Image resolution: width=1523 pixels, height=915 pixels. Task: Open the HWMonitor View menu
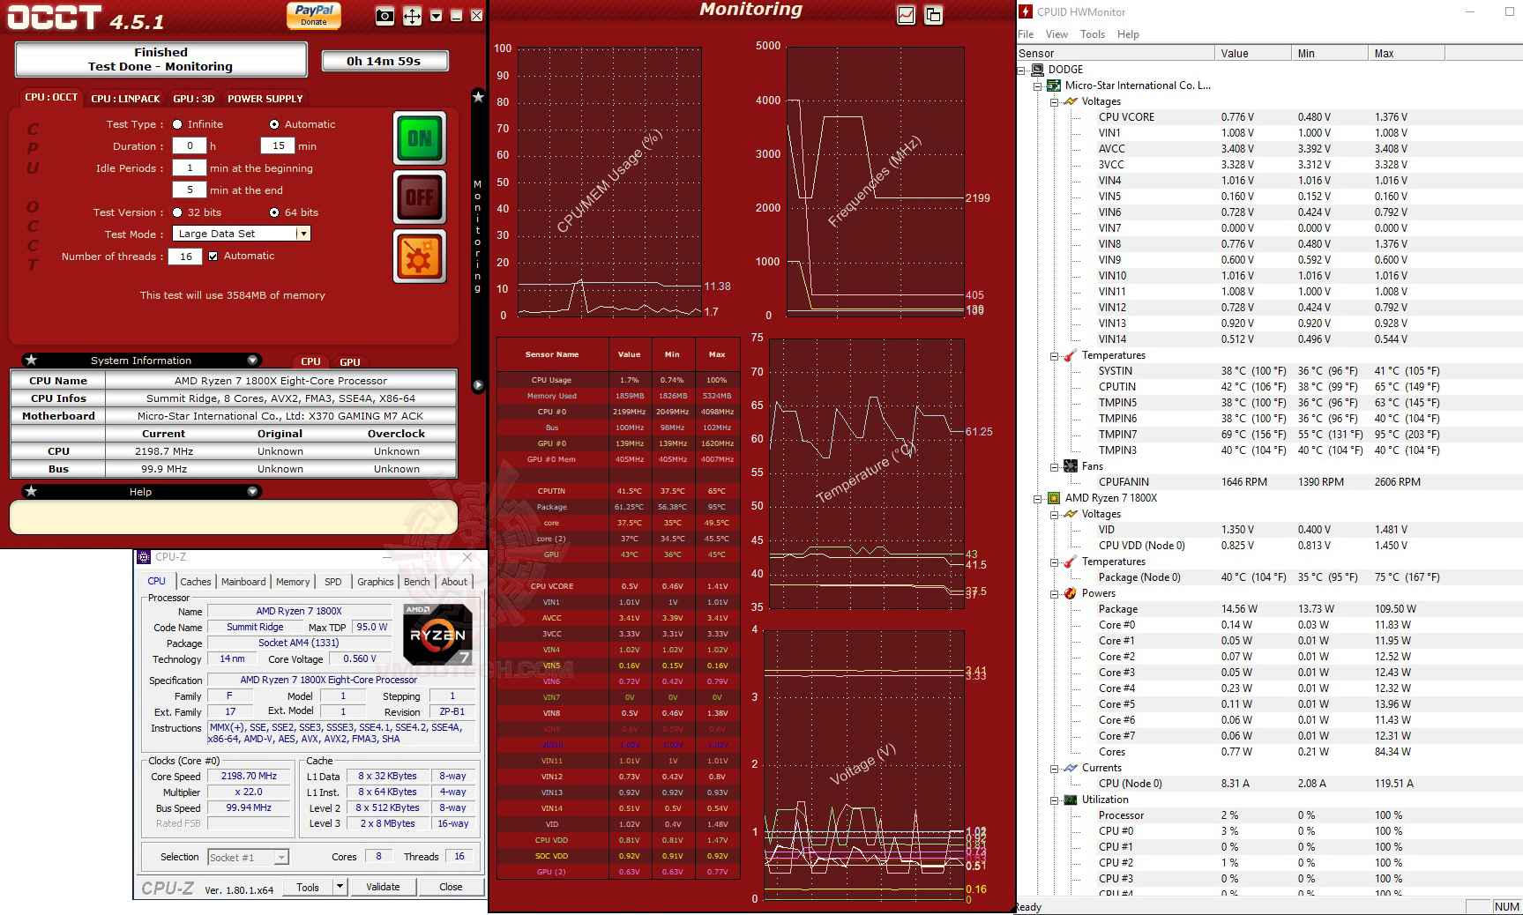coord(1056,34)
